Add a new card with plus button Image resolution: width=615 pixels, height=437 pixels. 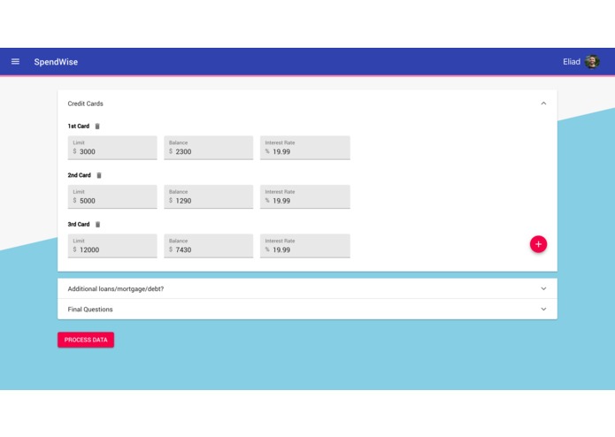coord(538,244)
